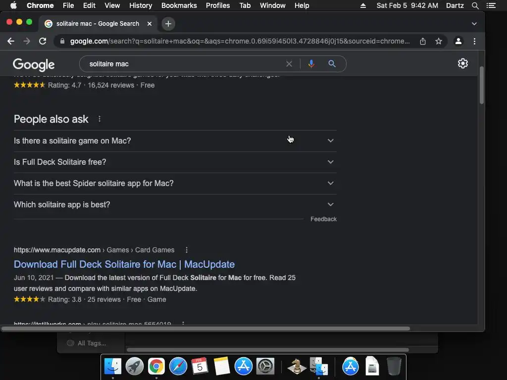Open the App Store icon right of the Dock divider
Screen dimensions: 507x380
click(350, 367)
